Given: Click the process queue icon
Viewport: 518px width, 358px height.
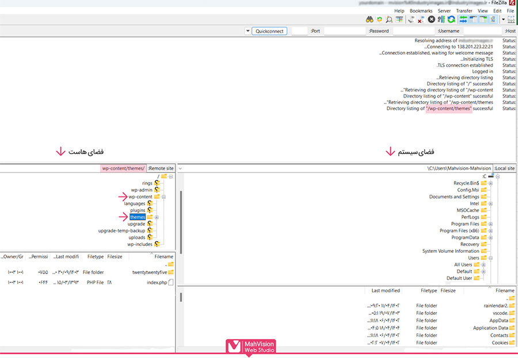Looking at the screenshot, I should [x=441, y=20].
